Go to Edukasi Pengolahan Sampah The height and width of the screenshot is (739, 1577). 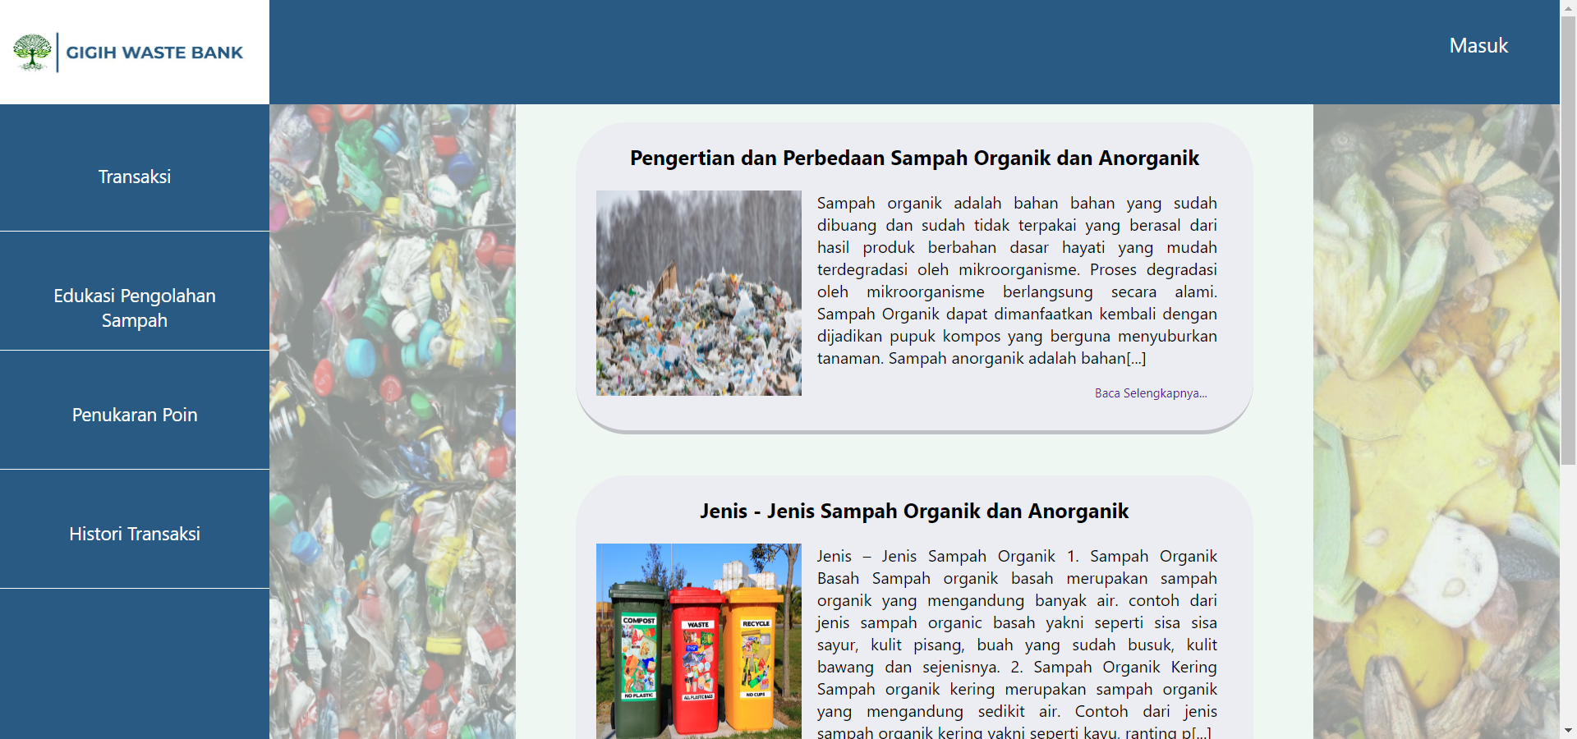(x=135, y=308)
